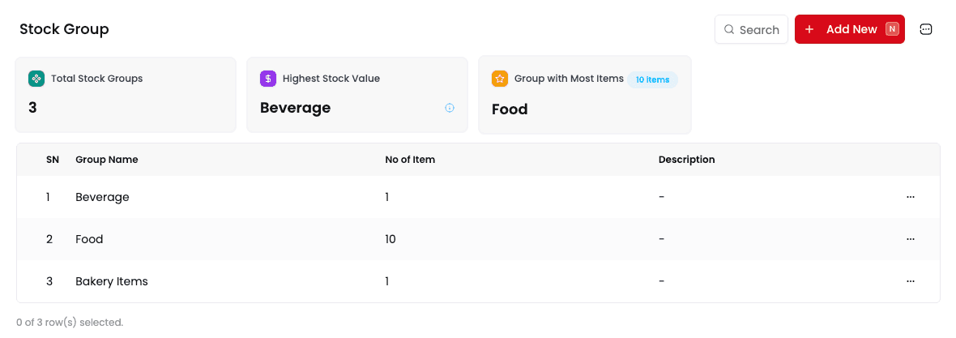Sort by No of Item column header
956x338 pixels.
[410, 160]
